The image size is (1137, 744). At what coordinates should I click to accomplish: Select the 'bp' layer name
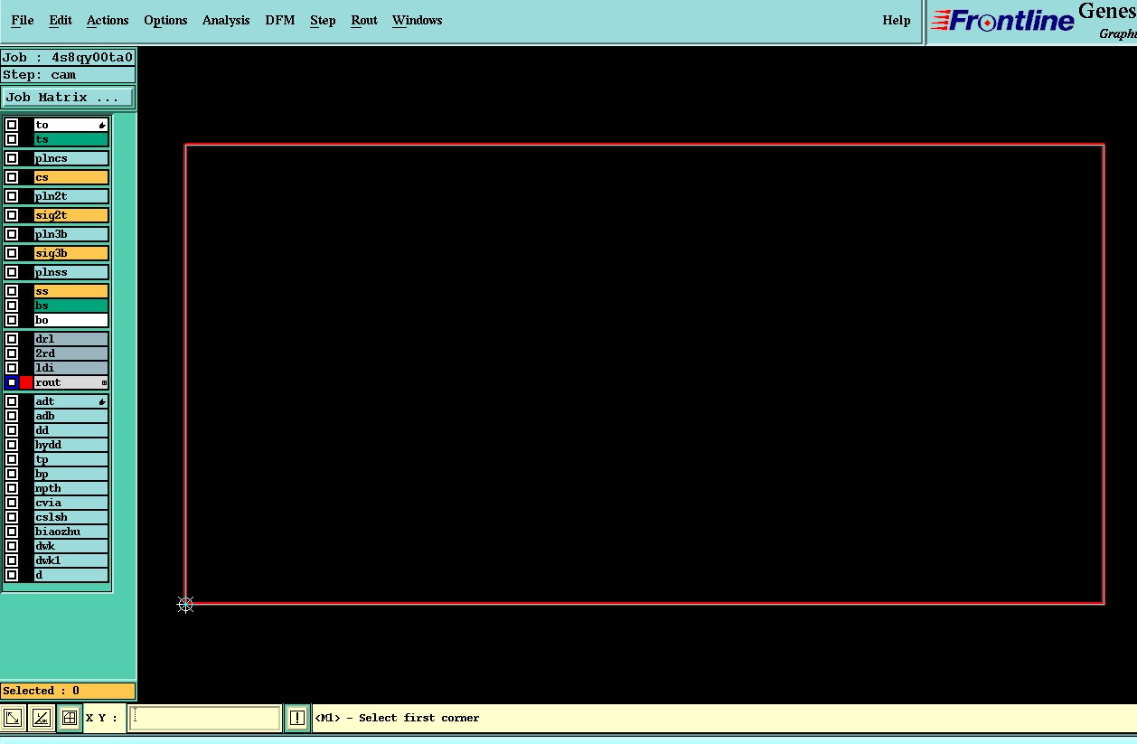pos(71,474)
